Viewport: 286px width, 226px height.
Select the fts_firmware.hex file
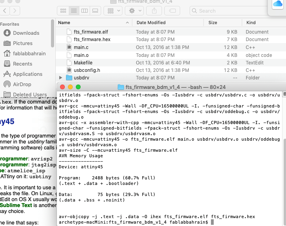click(x=171, y=40)
